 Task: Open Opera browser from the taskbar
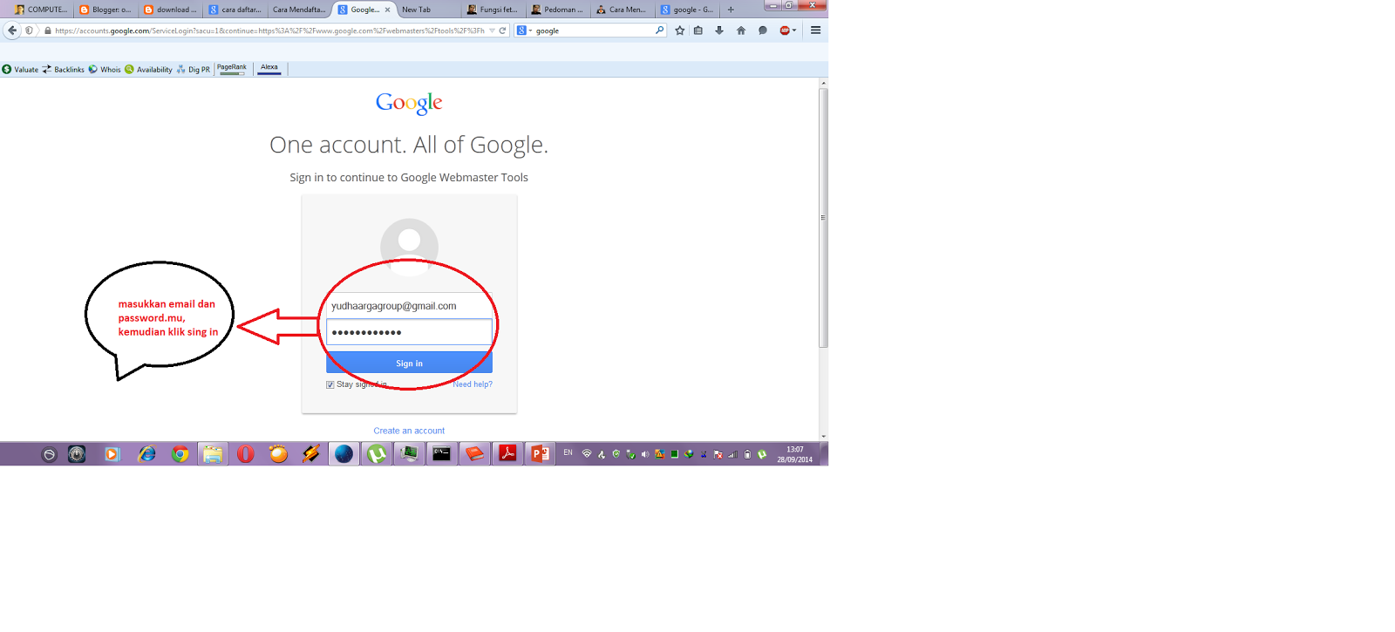(246, 454)
